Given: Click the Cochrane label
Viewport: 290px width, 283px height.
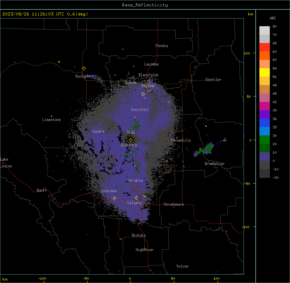Looking at the screenshot, I should pyautogui.click(x=108, y=191).
